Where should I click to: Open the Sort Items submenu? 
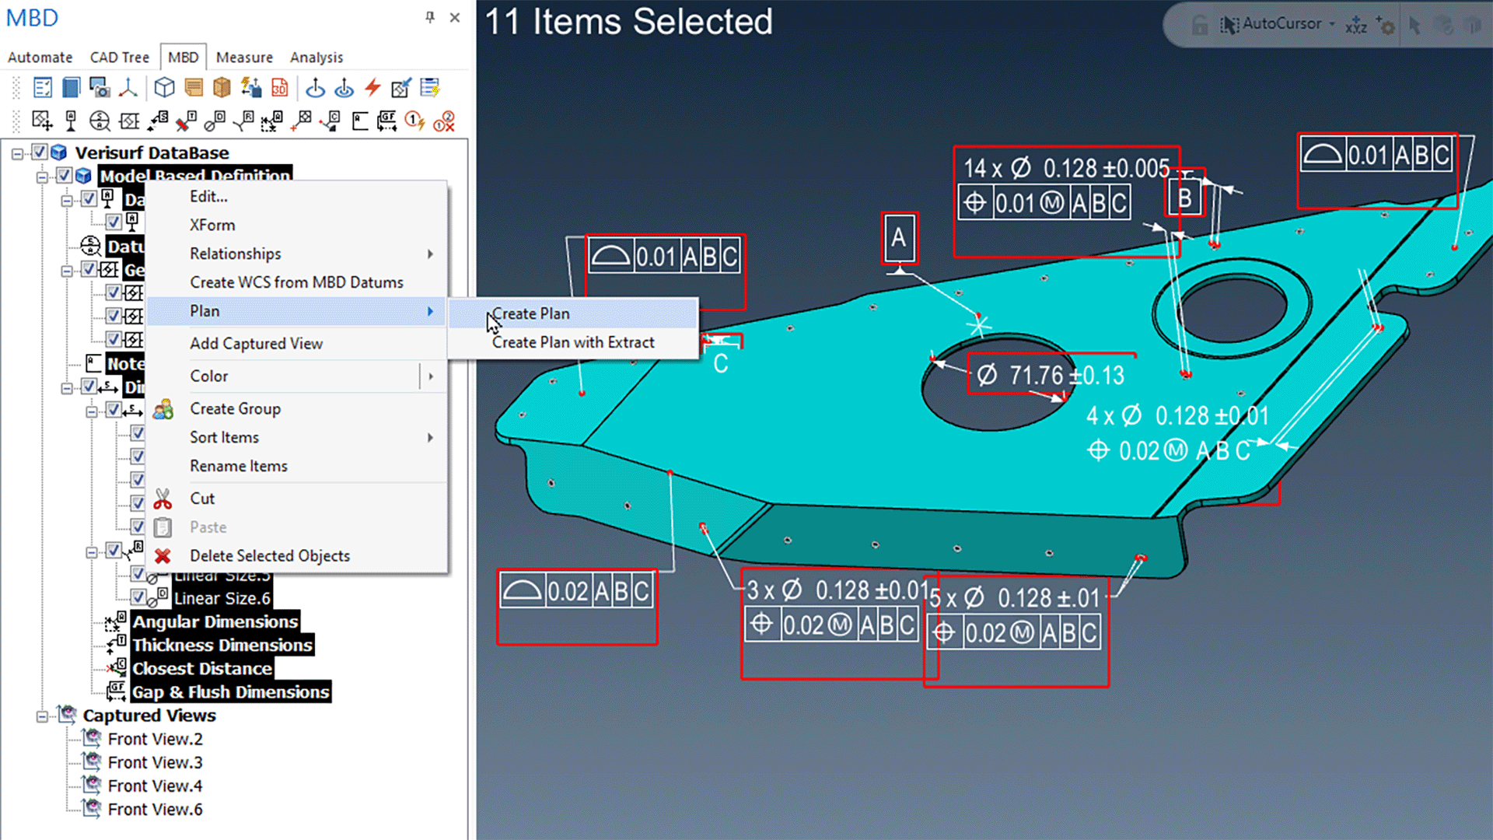click(296, 437)
